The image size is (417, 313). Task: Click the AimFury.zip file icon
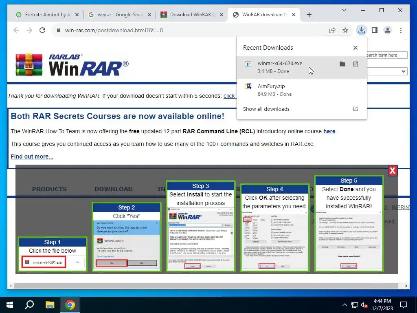point(248,86)
